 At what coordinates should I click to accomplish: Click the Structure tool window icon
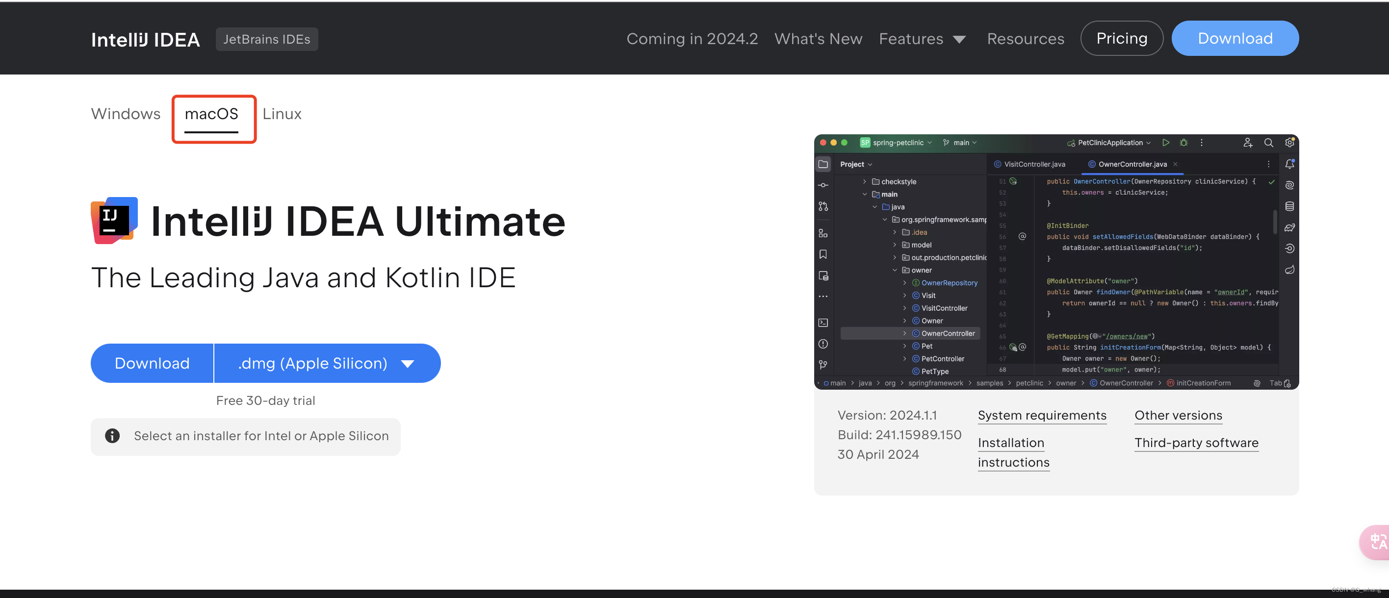[x=823, y=233]
